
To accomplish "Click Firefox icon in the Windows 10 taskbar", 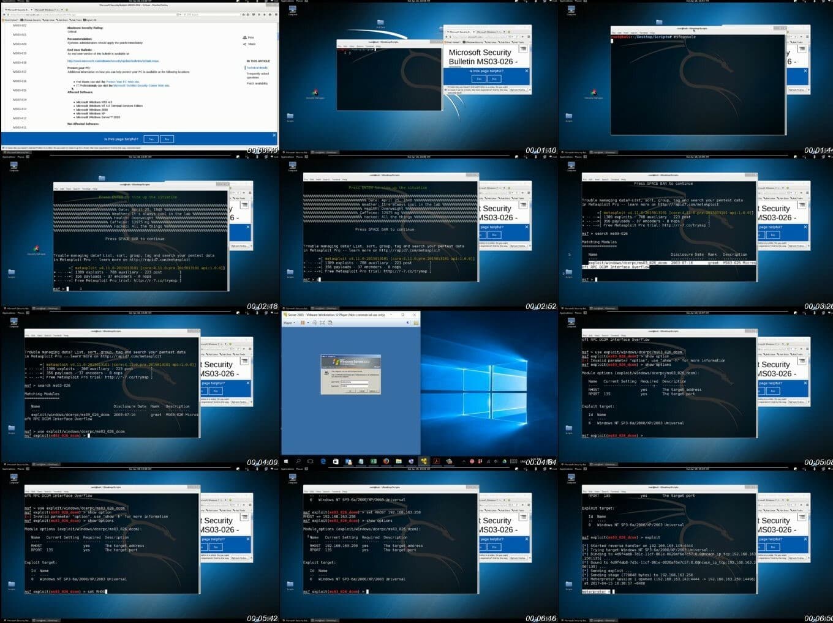I will pyautogui.click(x=386, y=461).
